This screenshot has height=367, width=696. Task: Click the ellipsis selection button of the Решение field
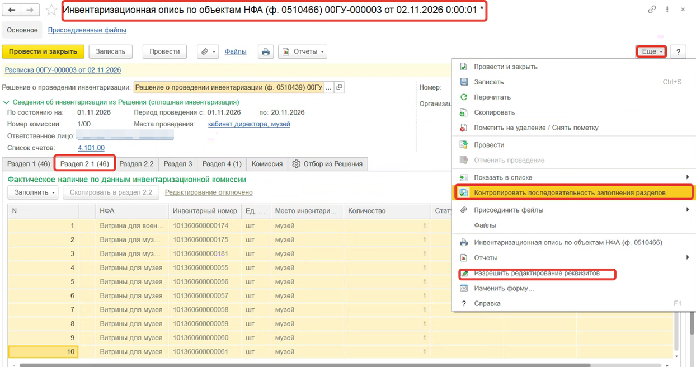point(329,87)
